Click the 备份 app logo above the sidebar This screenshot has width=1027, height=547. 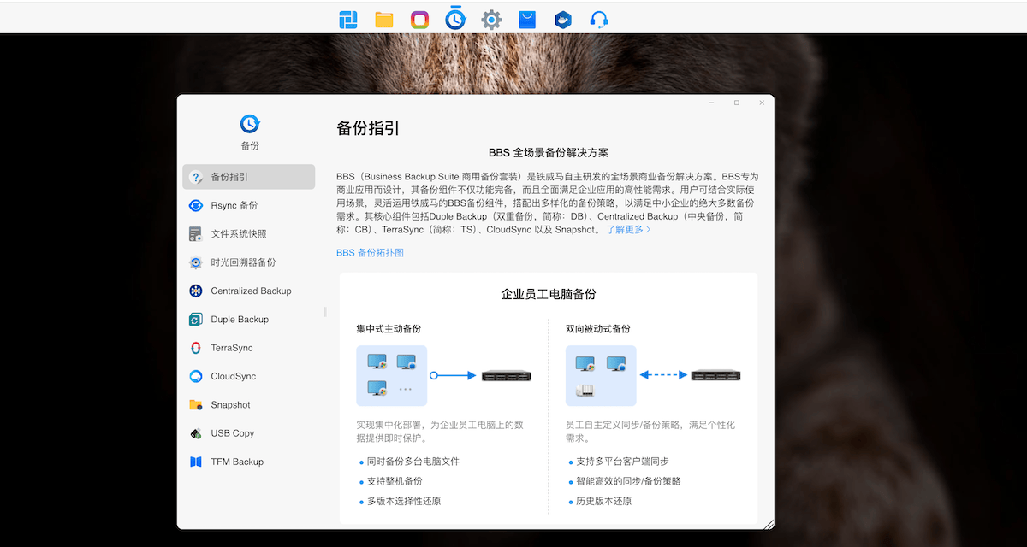[x=249, y=123]
